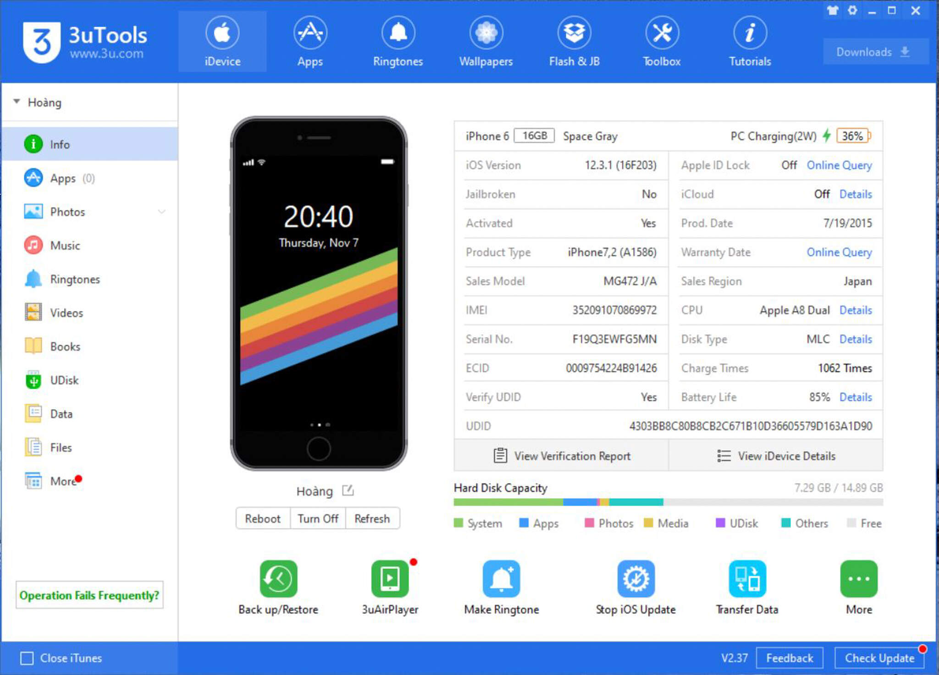
Task: Collapse the Hoàng device tree
Action: point(17,102)
